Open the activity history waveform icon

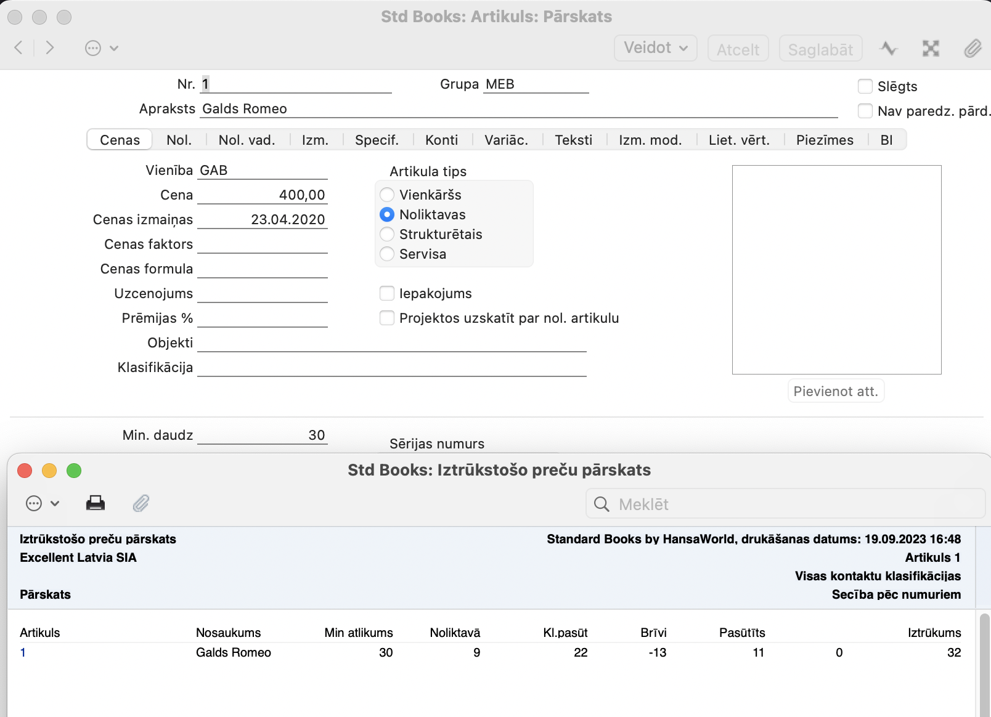pyautogui.click(x=888, y=48)
